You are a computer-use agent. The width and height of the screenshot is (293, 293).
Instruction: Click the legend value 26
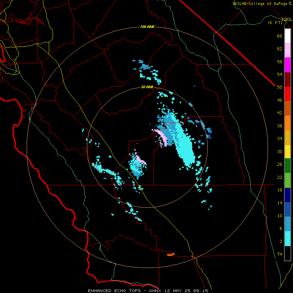click(x=280, y=164)
